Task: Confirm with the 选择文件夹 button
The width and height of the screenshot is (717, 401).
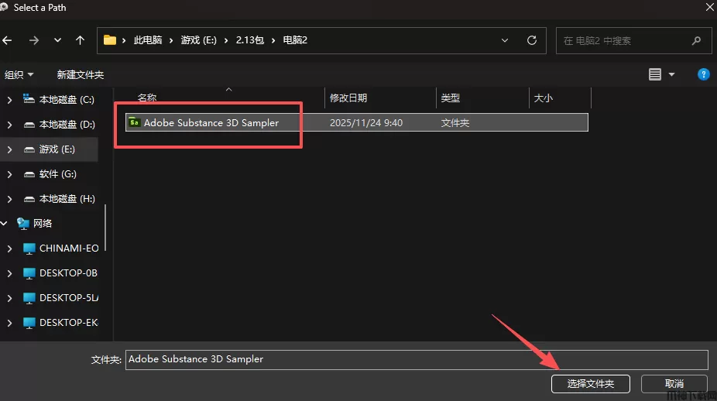Action: pyautogui.click(x=590, y=384)
